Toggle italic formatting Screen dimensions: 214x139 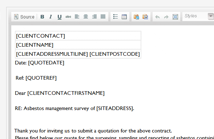pos(51,17)
